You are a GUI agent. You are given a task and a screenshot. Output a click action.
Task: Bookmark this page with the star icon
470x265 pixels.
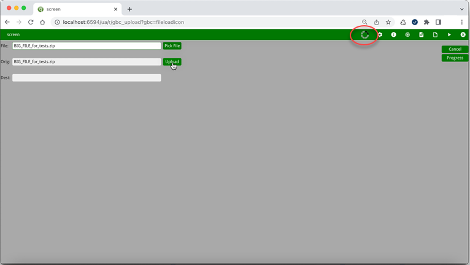coord(388,22)
